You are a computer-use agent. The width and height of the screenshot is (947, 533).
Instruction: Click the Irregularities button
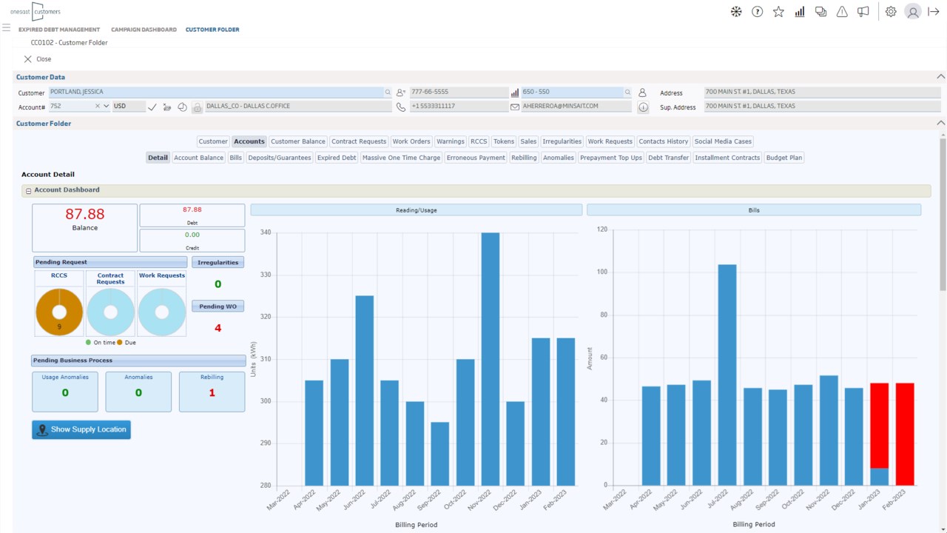coord(218,262)
